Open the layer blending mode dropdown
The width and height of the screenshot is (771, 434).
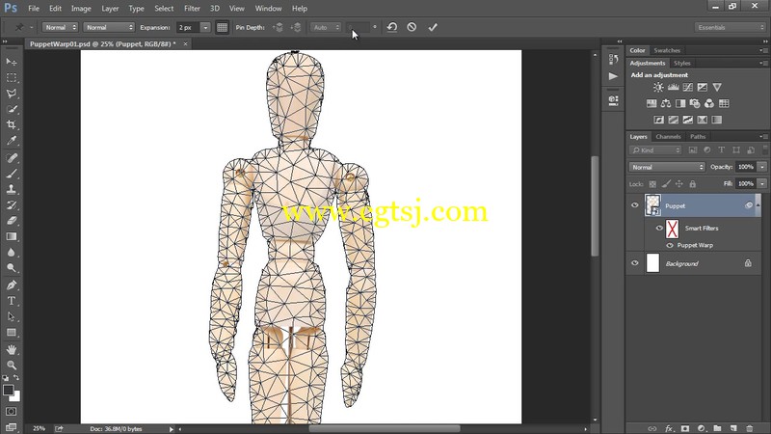667,167
